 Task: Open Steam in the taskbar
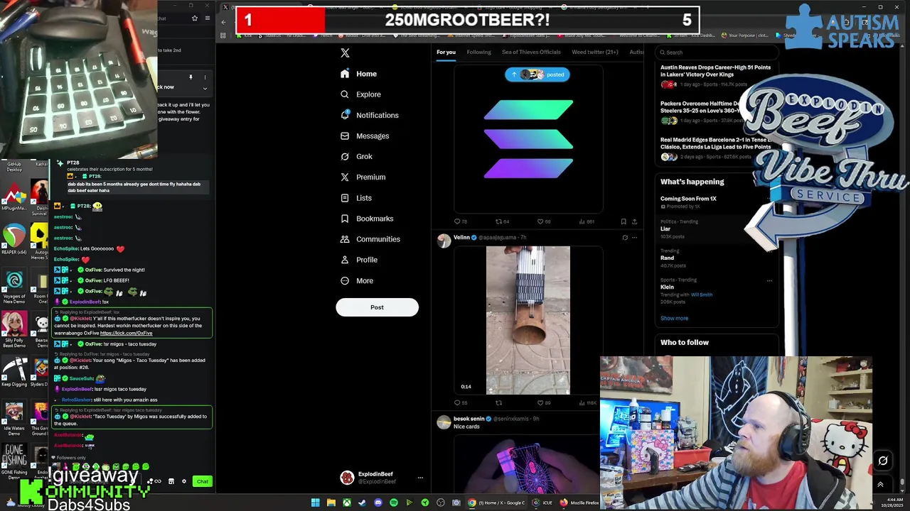coord(362,502)
